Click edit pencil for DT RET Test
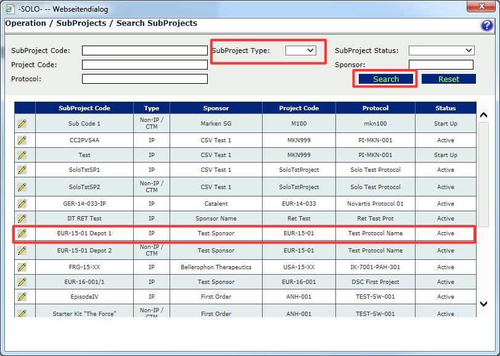500x356 pixels. 22,219
